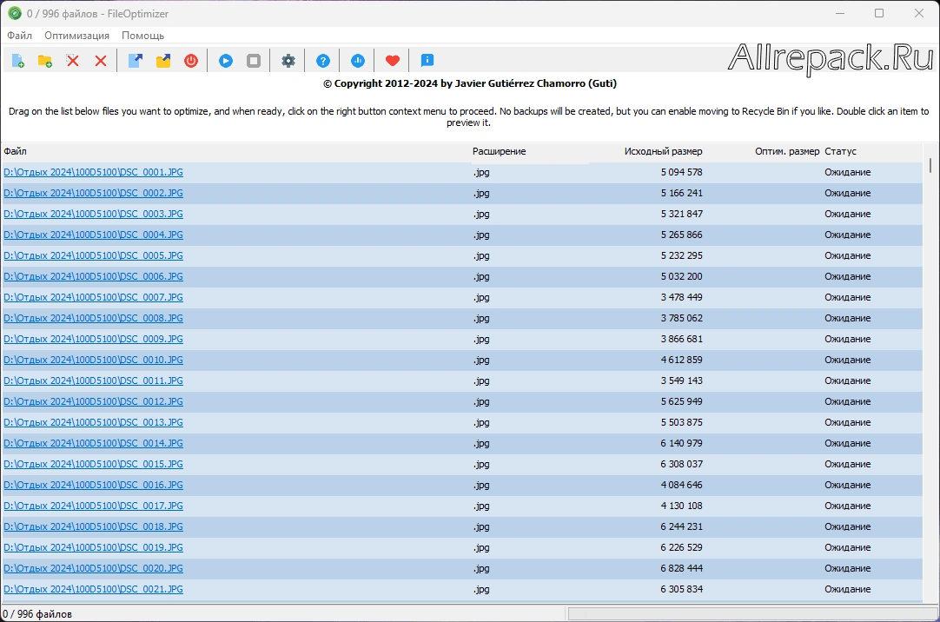The width and height of the screenshot is (940, 622).
Task: Open file link DSC_0006.JPG
Action: tap(94, 277)
